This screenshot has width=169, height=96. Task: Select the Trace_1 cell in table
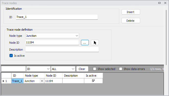[17, 81]
